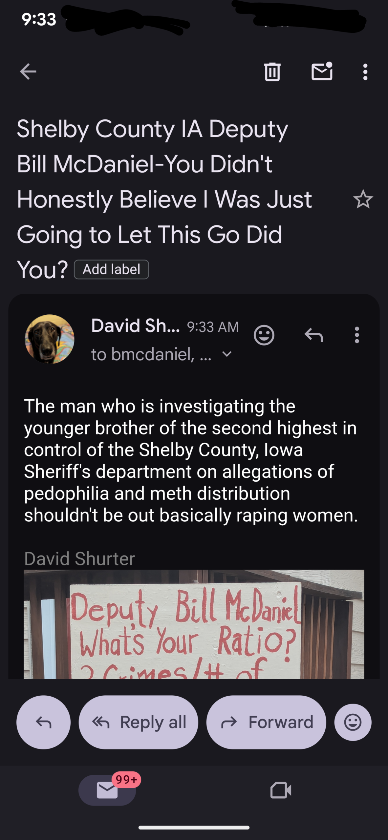Tap the sender's dog profile picture
388x840 pixels.
click(x=50, y=339)
